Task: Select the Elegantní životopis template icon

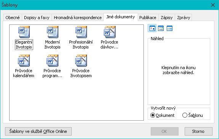Action: (24, 32)
